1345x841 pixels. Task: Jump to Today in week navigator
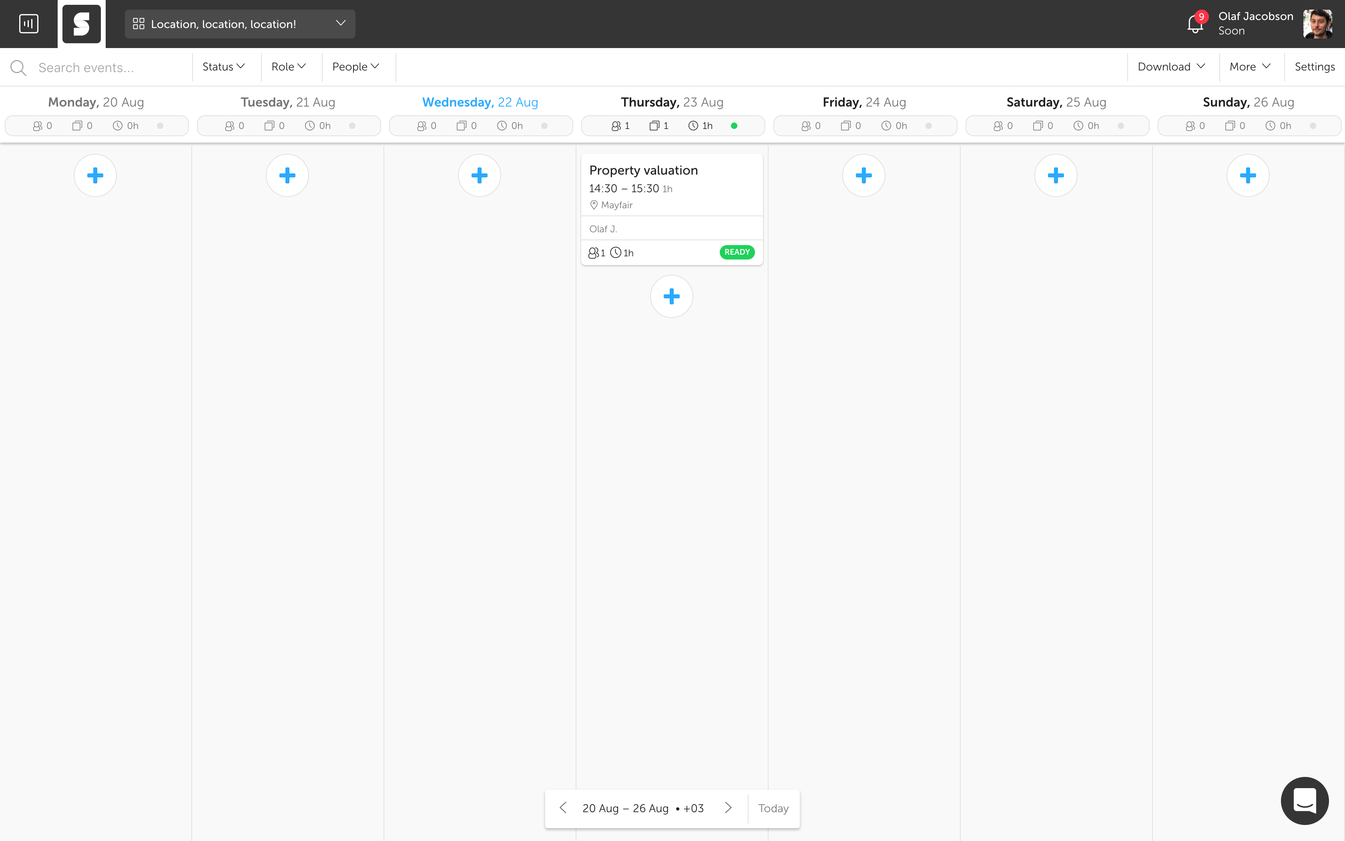[773, 808]
